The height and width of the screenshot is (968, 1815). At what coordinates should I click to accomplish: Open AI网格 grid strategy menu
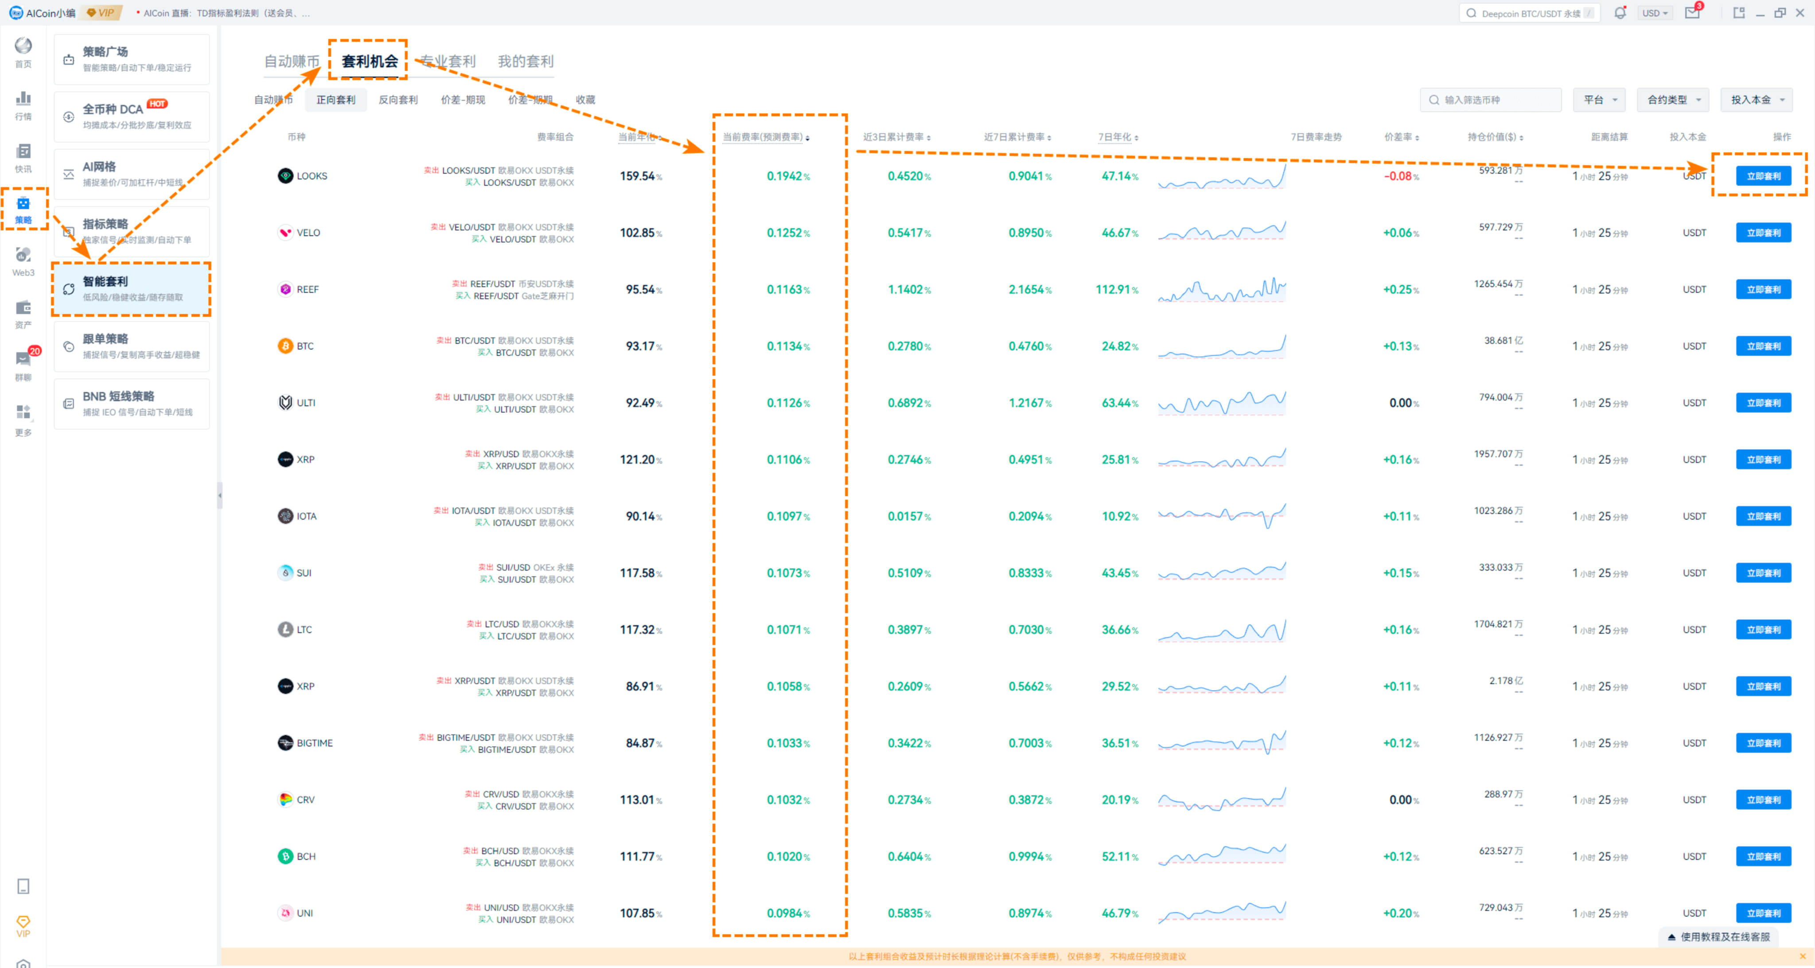pyautogui.click(x=132, y=174)
